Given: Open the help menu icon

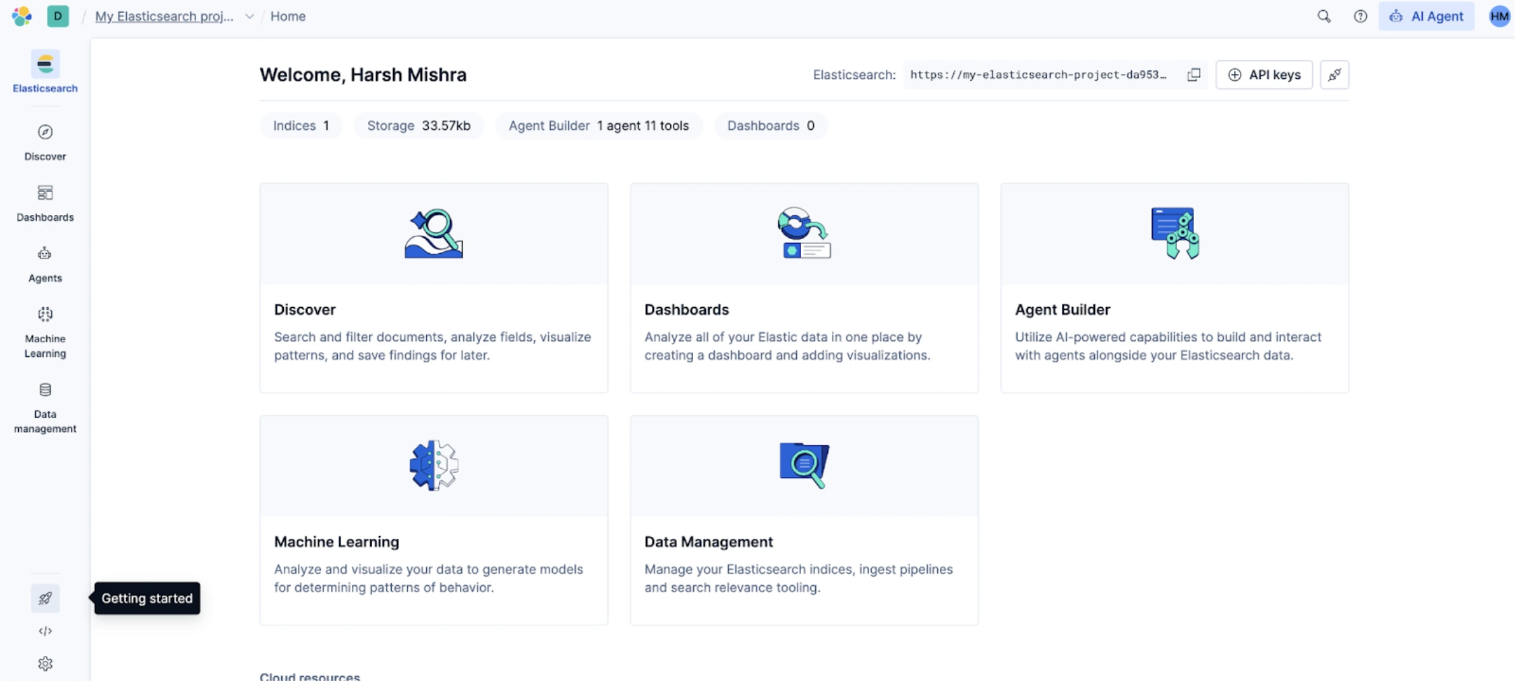Looking at the screenshot, I should pos(1360,16).
